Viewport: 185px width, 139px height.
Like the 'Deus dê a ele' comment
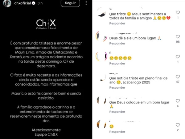click(178, 36)
